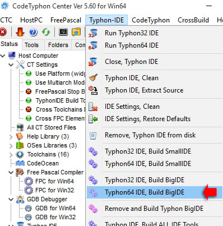Screen dimensions: 223x226
Task: Click the CodeOcean waves icon
Action: (20, 163)
